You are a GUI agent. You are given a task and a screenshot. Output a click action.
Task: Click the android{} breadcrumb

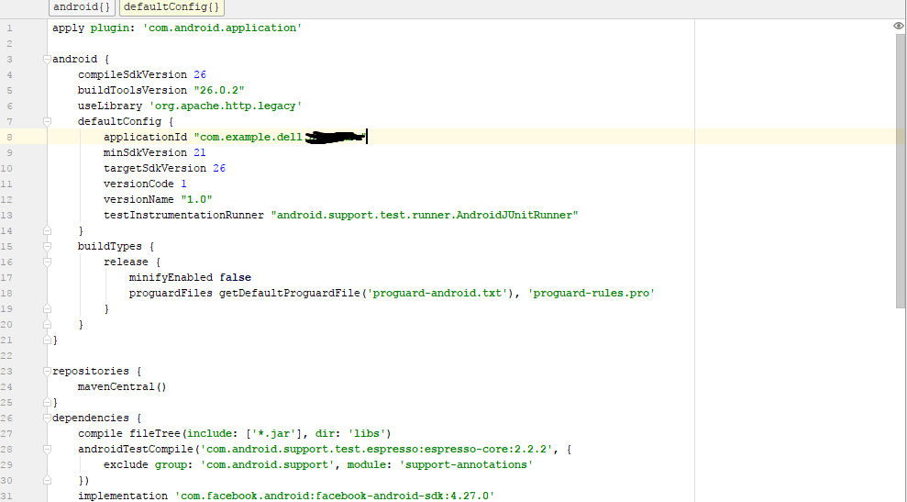[x=83, y=7]
